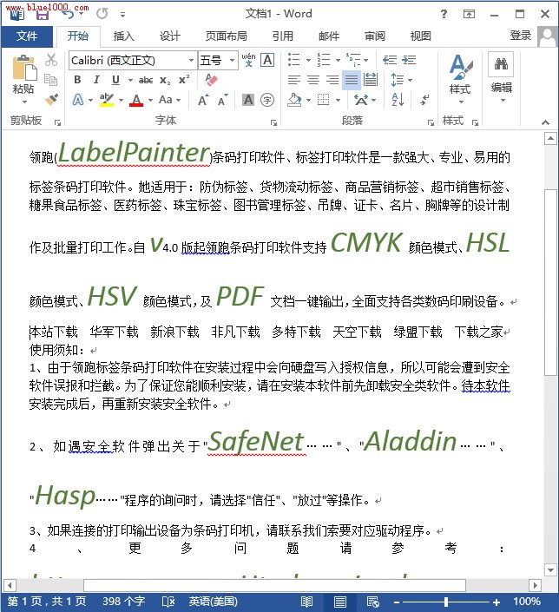
Task: Switch to the 设计 Design tab
Action: 170,36
